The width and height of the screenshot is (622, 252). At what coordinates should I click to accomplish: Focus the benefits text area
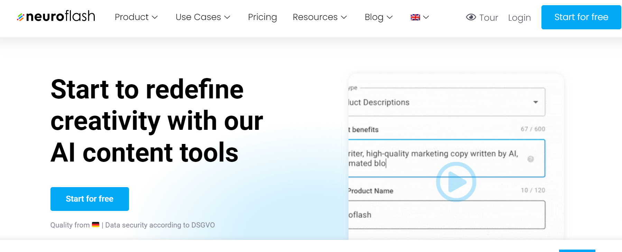pyautogui.click(x=436, y=158)
